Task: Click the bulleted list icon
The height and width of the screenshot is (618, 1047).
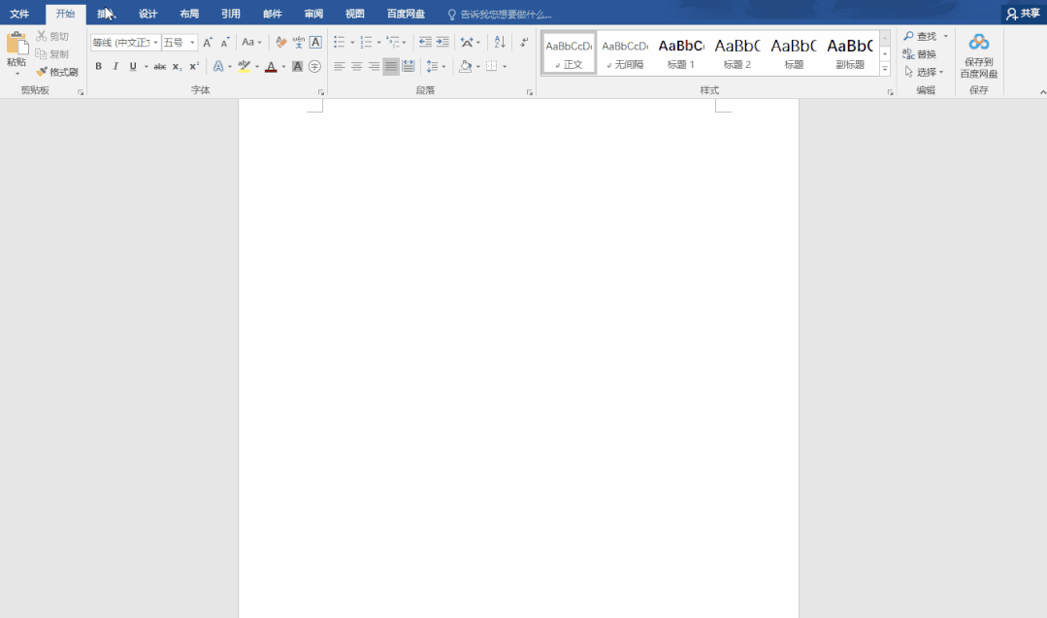Action: coord(340,43)
